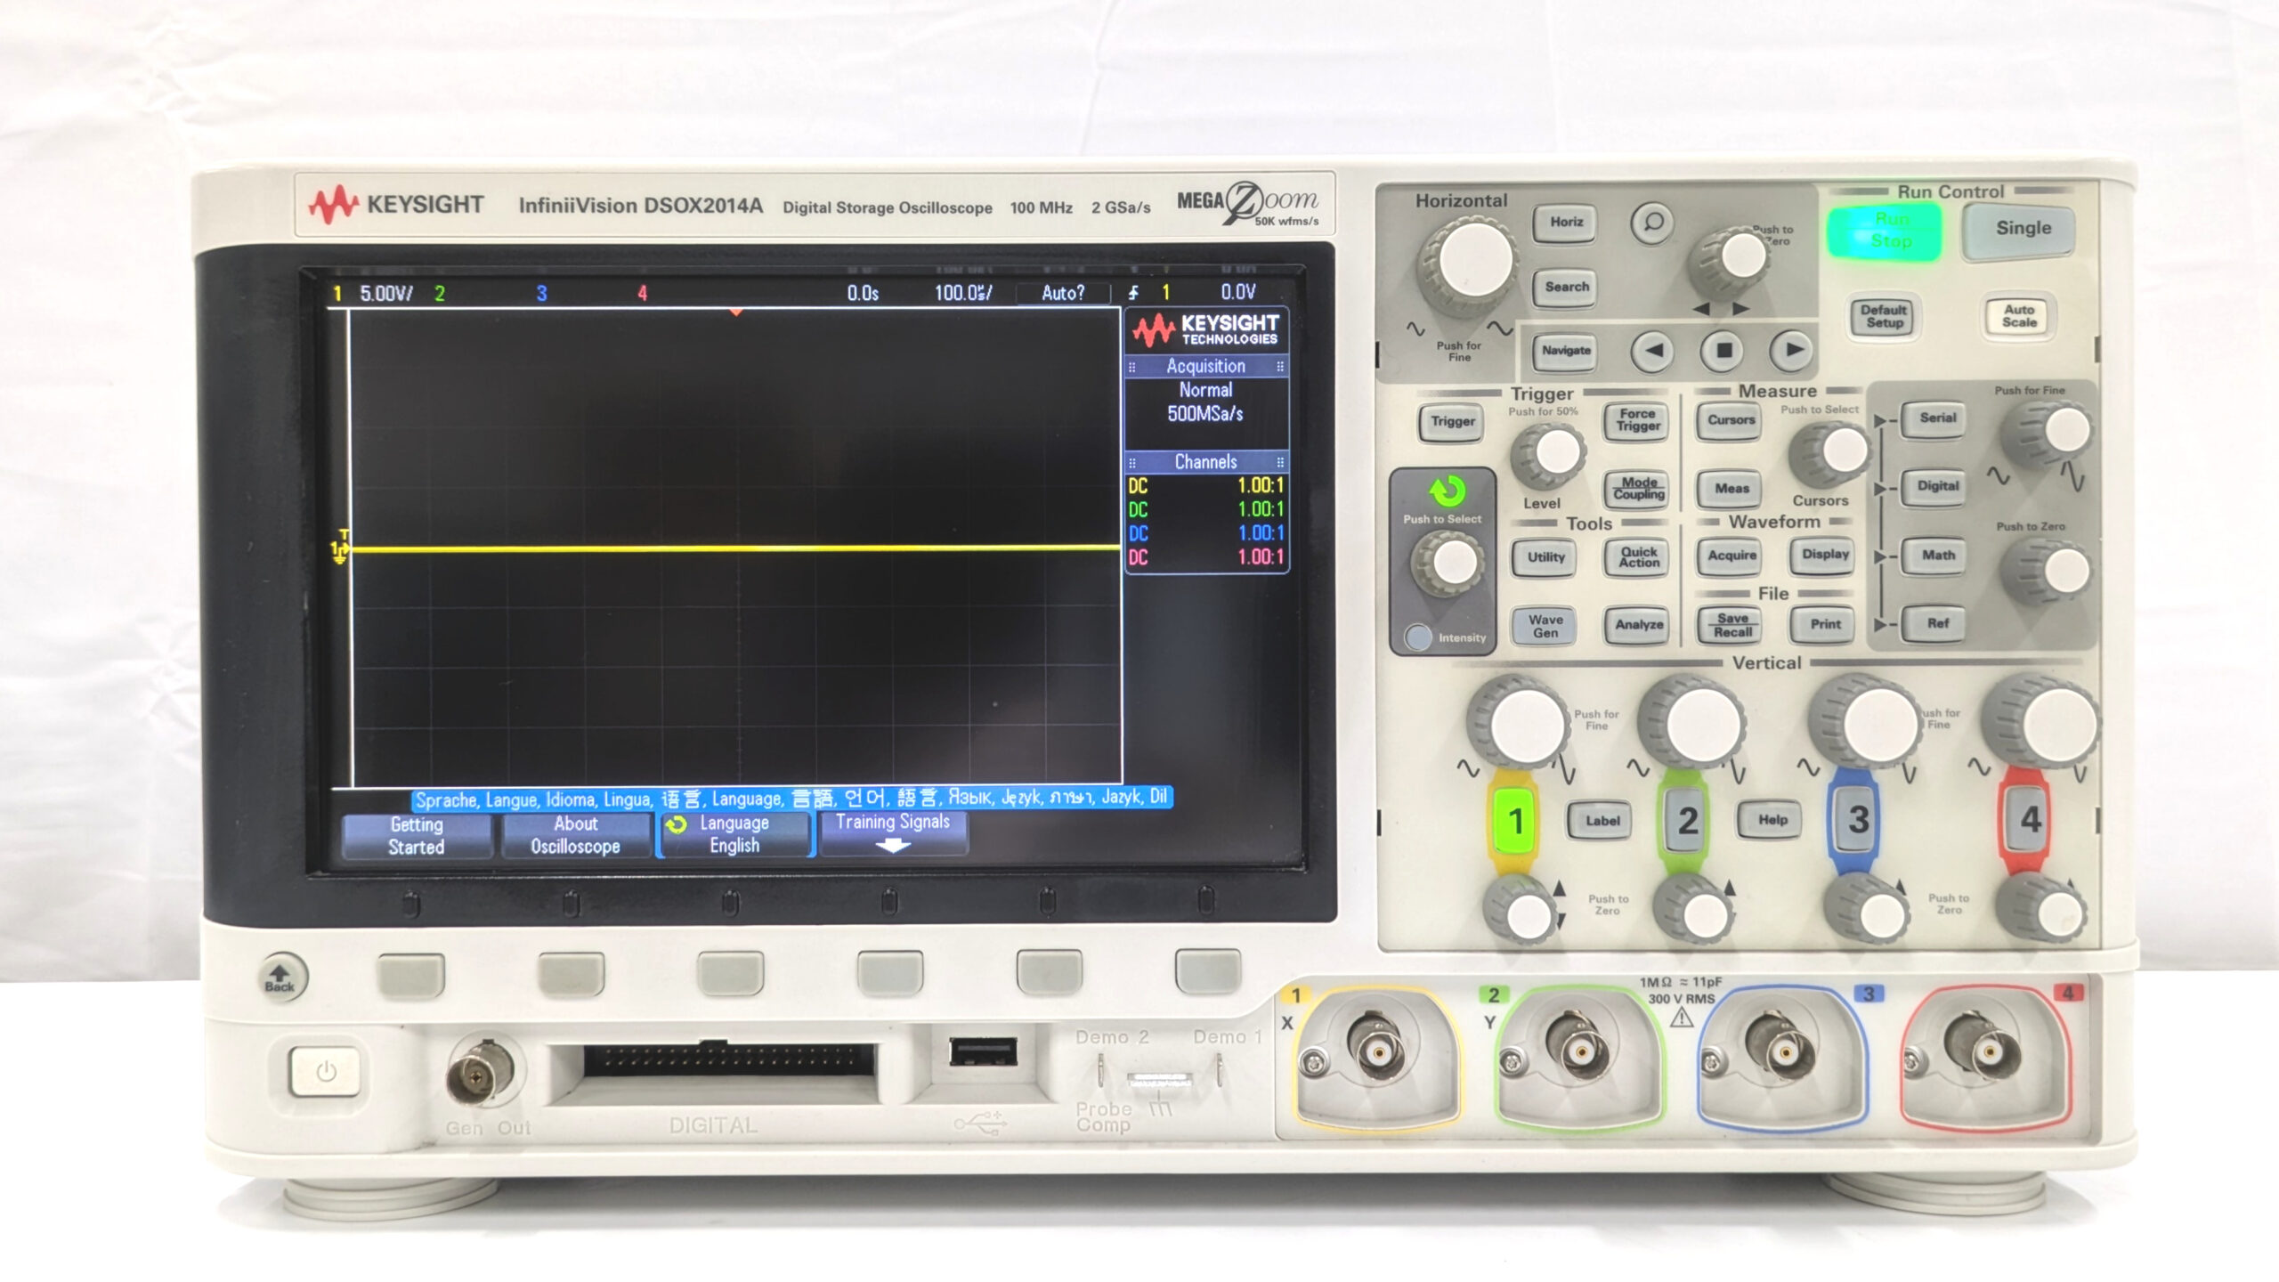Image resolution: width=2279 pixels, height=1282 pixels.
Task: Toggle channel 1 yellow button
Action: 1514,821
